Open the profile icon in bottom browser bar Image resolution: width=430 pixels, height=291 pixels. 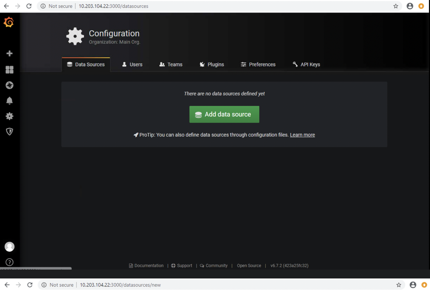[413, 285]
